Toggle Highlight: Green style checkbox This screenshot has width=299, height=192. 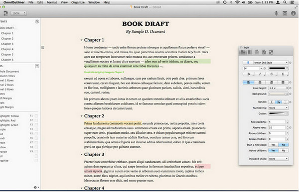coord(36,125)
